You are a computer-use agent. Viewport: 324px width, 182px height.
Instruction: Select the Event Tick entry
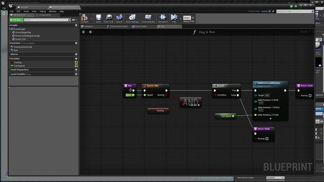[20, 39]
